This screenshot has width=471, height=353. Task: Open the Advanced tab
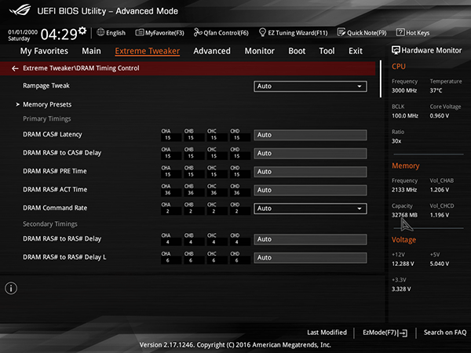212,51
